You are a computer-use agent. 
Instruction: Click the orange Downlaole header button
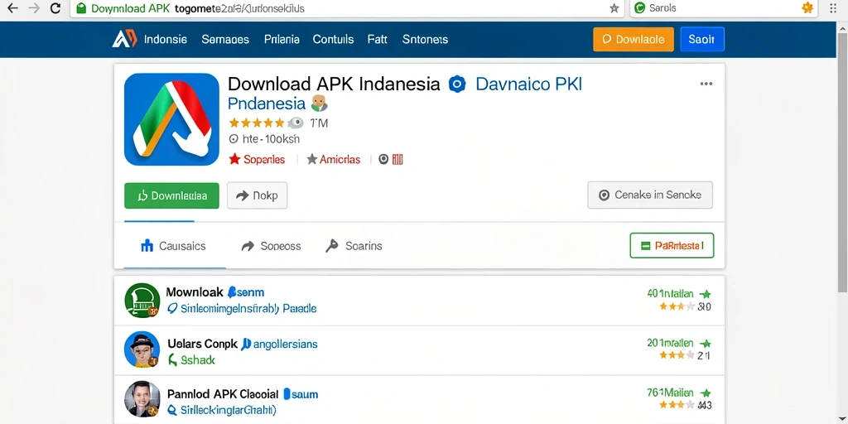click(634, 40)
